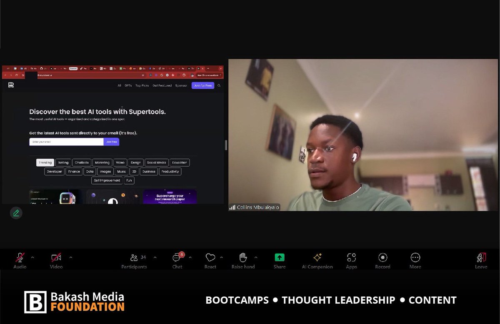Image resolution: width=500 pixels, height=324 pixels.
Task: Expand video options arrow next to Video
Action: click(x=70, y=257)
